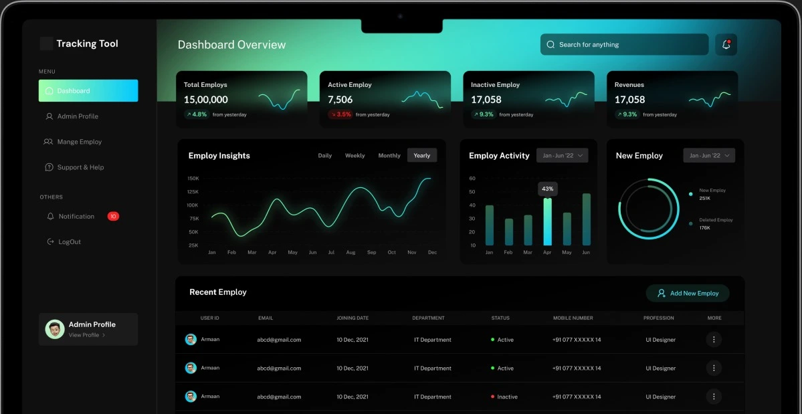Click the search magnifier icon
This screenshot has width=802, height=414.
550,45
